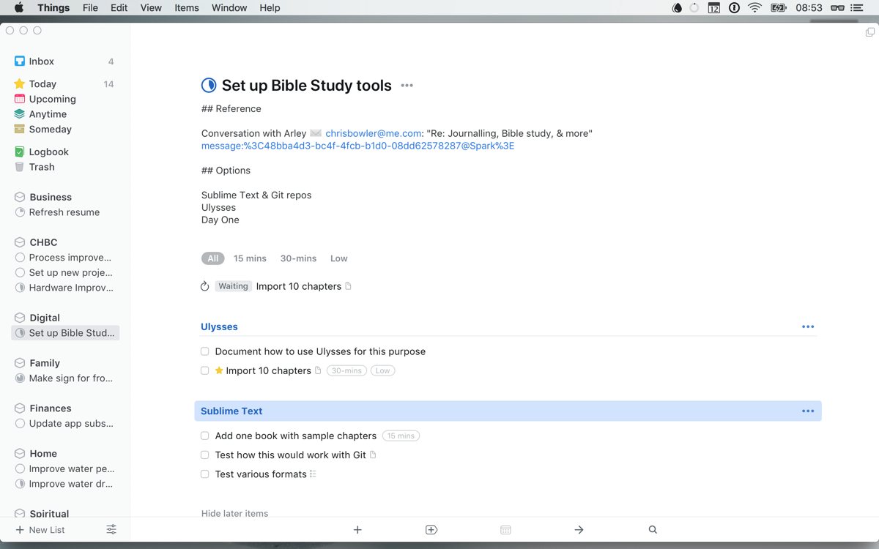
Task: Open the project title more options menu
Action: 407,86
